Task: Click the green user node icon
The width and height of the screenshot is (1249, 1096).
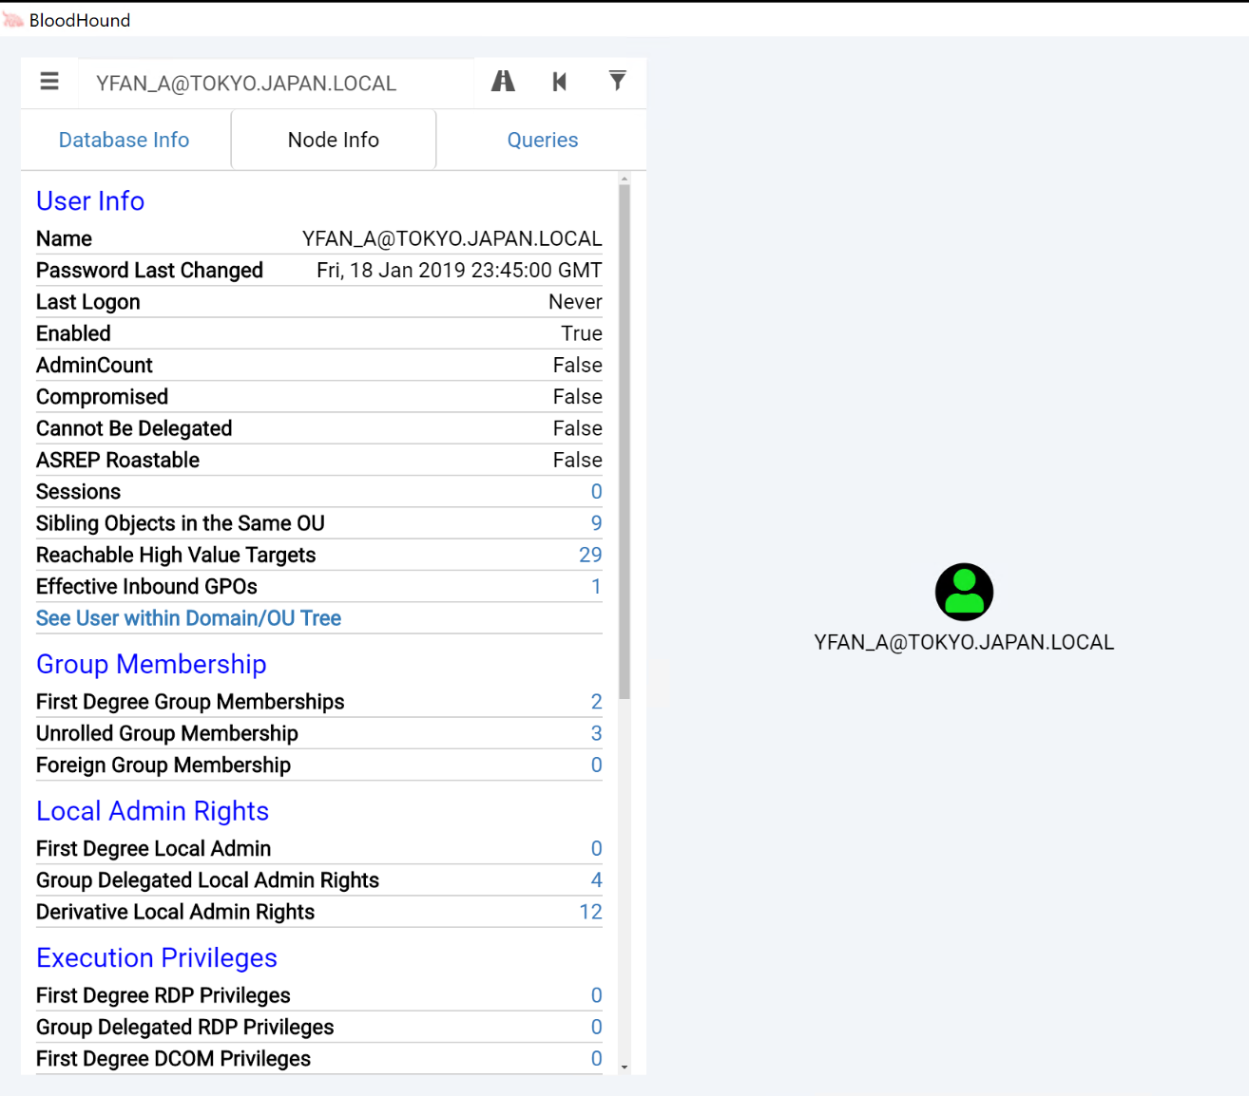Action: [x=964, y=592]
